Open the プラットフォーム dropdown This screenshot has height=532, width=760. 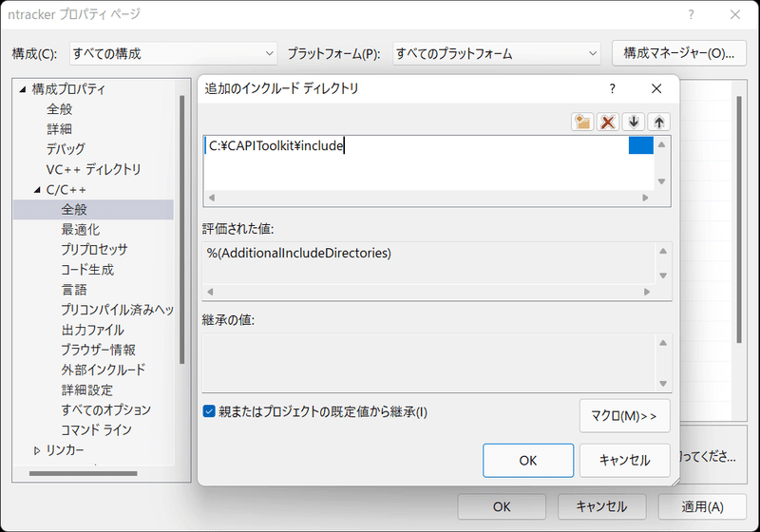tap(496, 53)
